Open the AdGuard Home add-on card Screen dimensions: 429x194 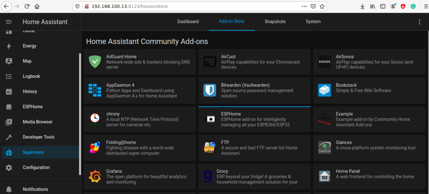click(140, 62)
